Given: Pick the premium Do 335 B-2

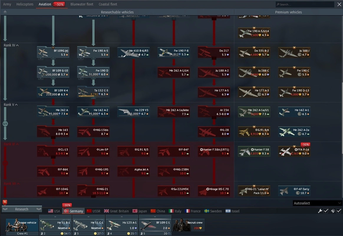Looking at the screenshot, I should [x=254, y=53].
